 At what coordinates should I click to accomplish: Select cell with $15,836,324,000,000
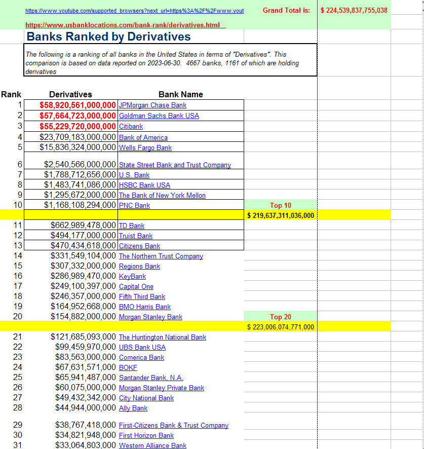71,147
